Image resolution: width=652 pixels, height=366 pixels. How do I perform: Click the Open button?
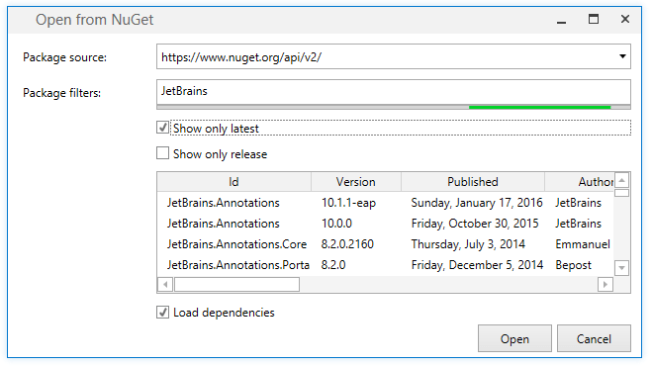click(514, 338)
